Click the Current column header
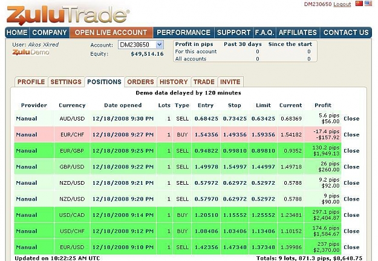The image size is (378, 261). tap(291, 105)
